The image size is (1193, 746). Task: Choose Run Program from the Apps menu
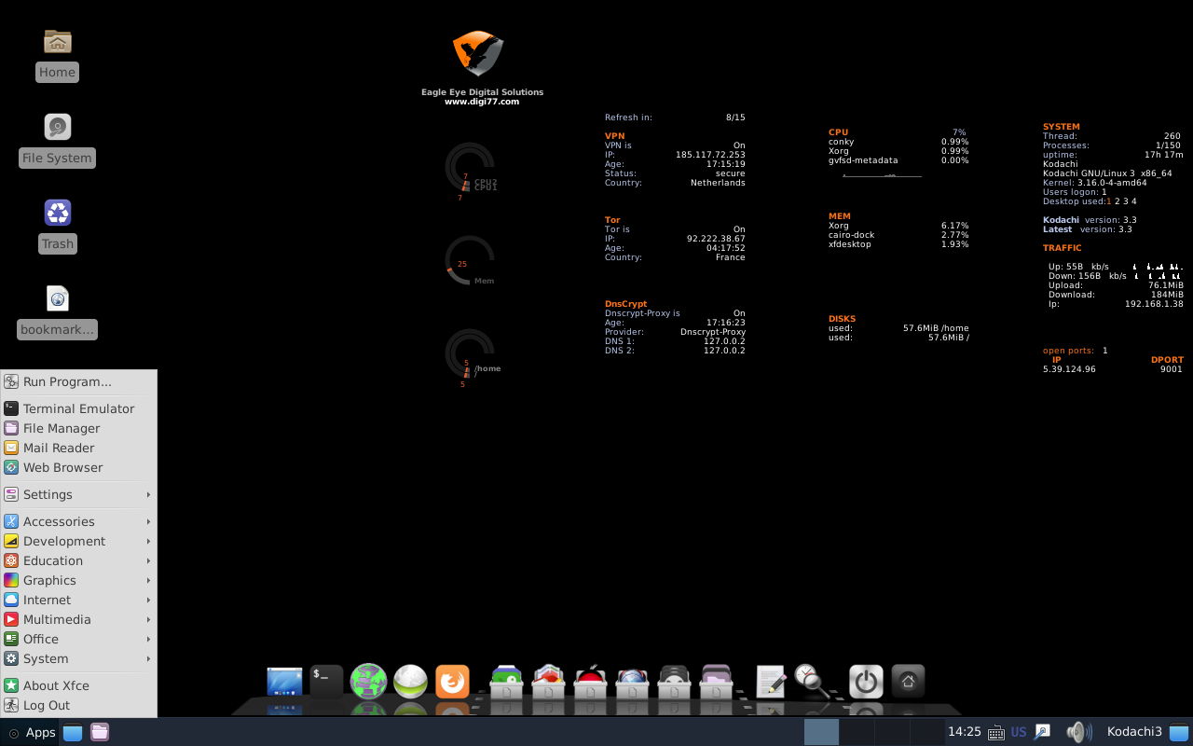point(78,381)
